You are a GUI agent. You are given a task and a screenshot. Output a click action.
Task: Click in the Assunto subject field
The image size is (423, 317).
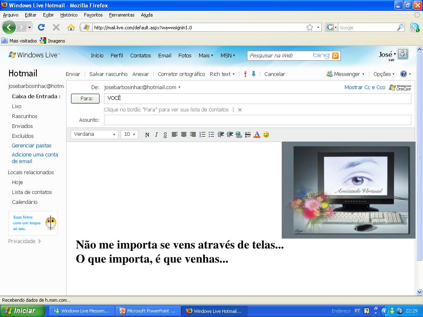[x=258, y=120]
